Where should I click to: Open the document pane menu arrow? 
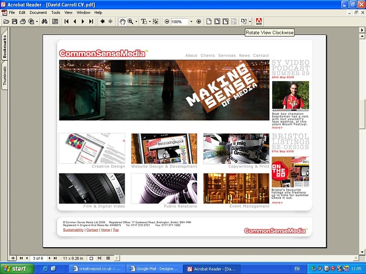coord(362,30)
